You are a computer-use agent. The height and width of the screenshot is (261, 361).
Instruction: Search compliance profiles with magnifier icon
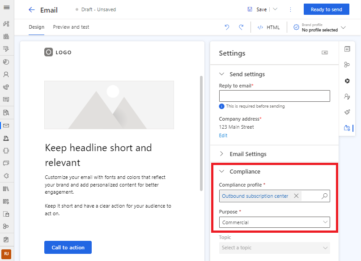click(324, 196)
